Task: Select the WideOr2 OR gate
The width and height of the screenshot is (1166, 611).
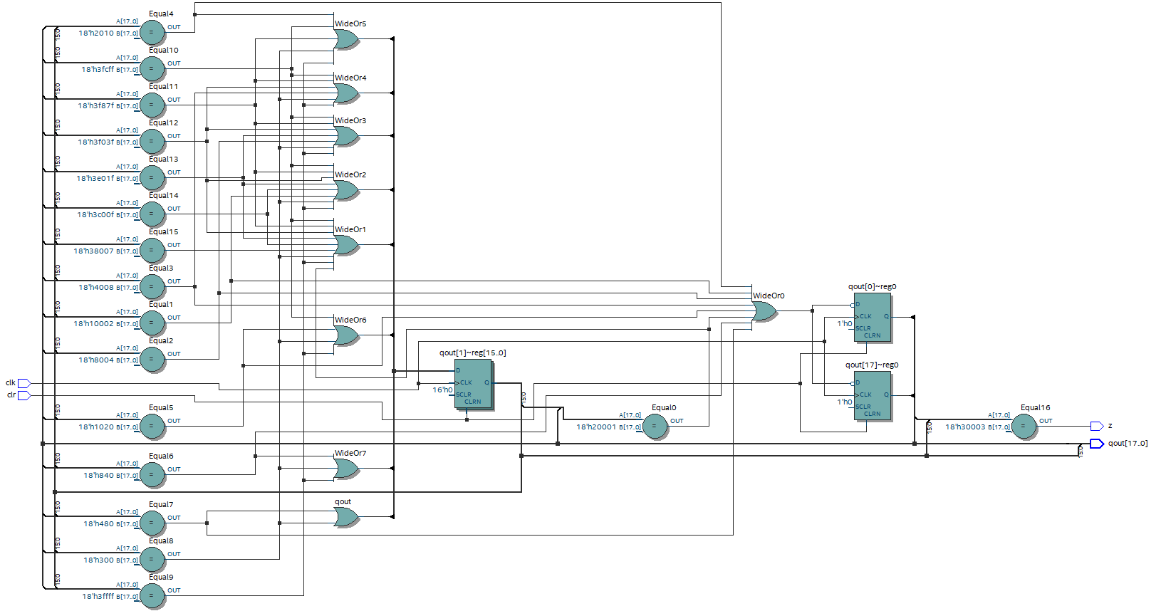Action: point(346,190)
